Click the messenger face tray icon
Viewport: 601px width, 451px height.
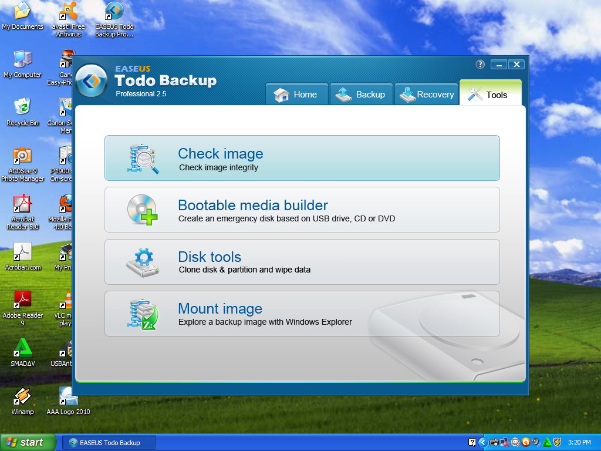[x=515, y=442]
